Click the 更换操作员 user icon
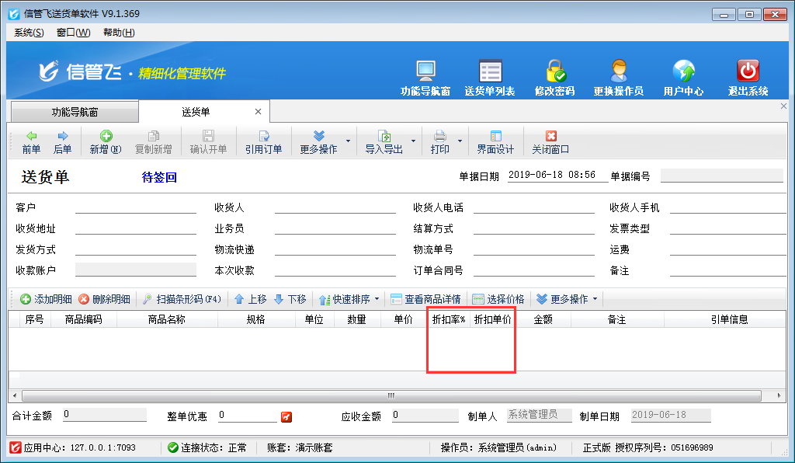This screenshot has height=463, width=795. 618,71
